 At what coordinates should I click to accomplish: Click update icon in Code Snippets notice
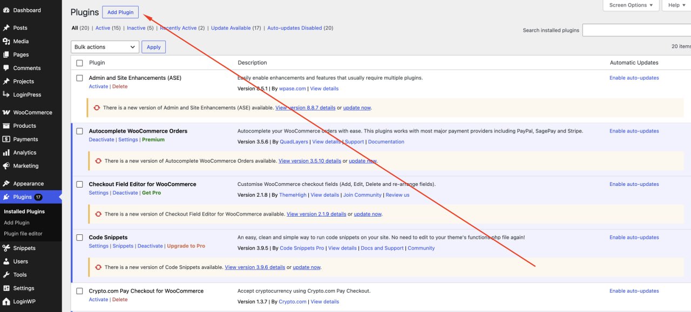(98, 267)
